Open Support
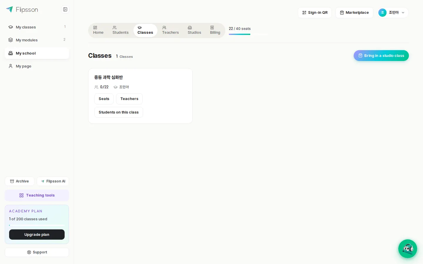 [37, 252]
